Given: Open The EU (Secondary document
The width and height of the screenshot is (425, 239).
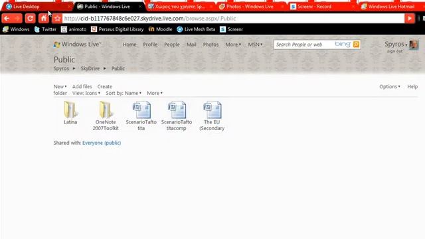Looking at the screenshot, I should tap(212, 116).
